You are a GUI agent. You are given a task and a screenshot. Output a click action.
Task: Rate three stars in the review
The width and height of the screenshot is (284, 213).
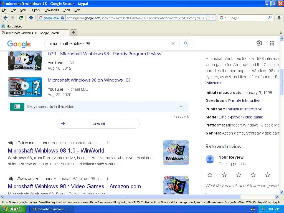[239, 175]
